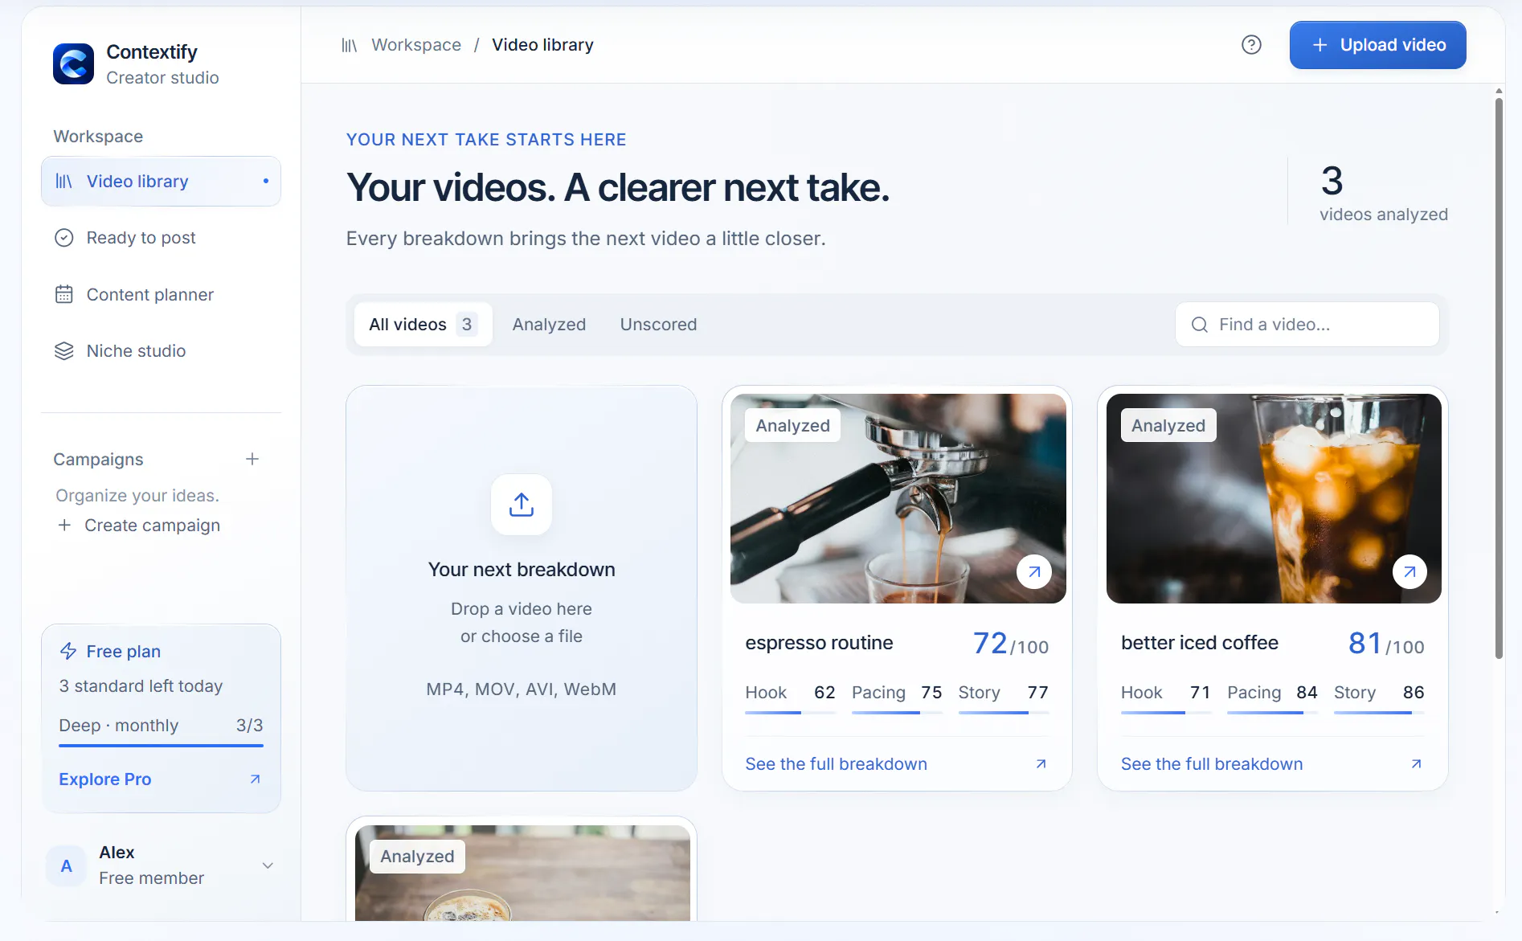1522x941 pixels.
Task: Click the search magnifier icon
Action: [x=1199, y=325]
